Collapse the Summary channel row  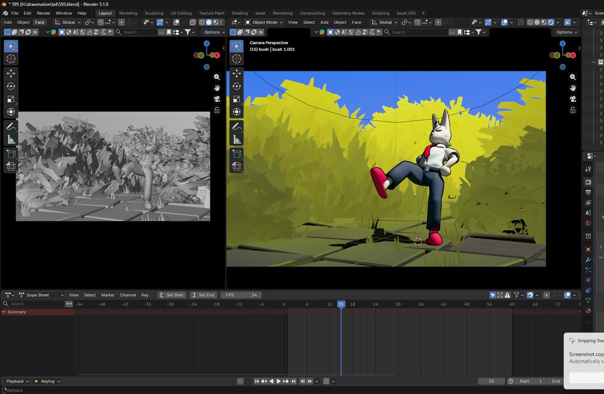coord(4,312)
